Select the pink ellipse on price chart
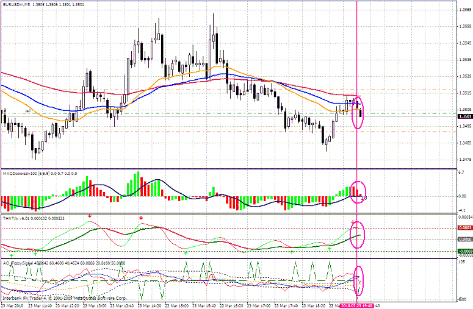The height and width of the screenshot is (309, 473). pos(358,112)
